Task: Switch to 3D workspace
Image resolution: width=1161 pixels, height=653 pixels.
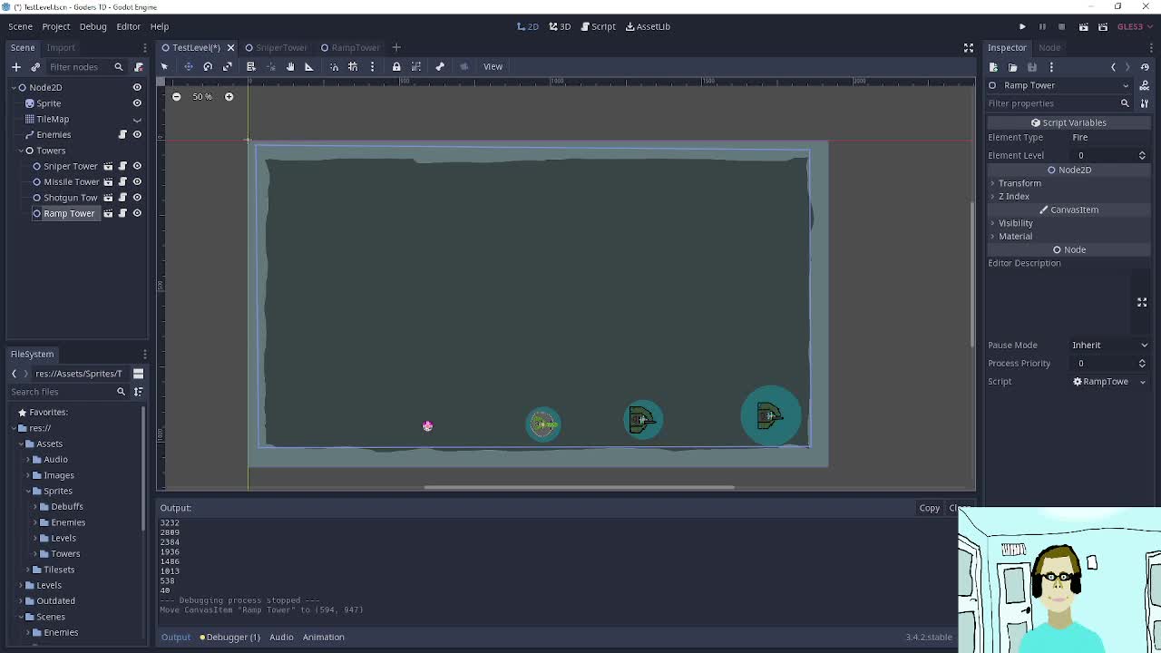Action: (x=560, y=26)
